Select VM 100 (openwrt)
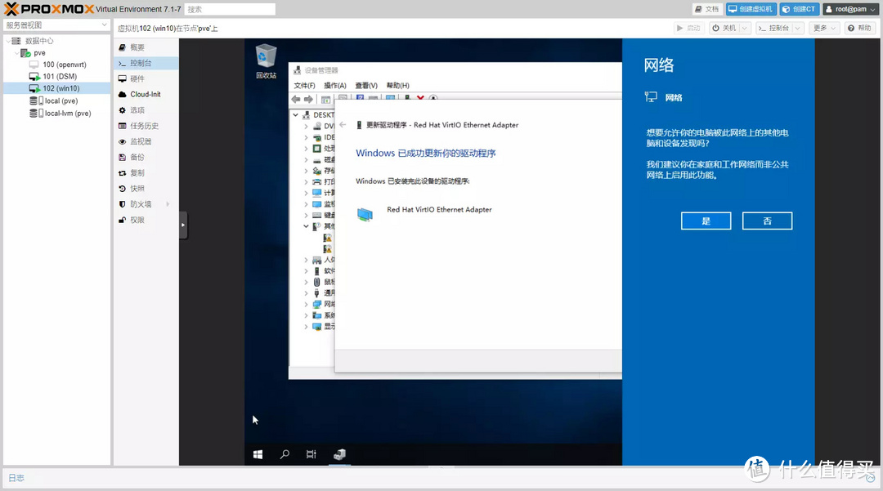The height and width of the screenshot is (491, 883). click(65, 65)
